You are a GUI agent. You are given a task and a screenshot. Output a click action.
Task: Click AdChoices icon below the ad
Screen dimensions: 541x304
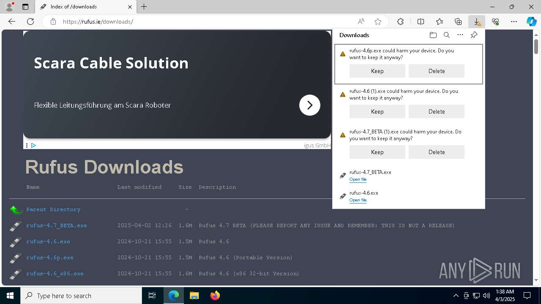point(33,145)
